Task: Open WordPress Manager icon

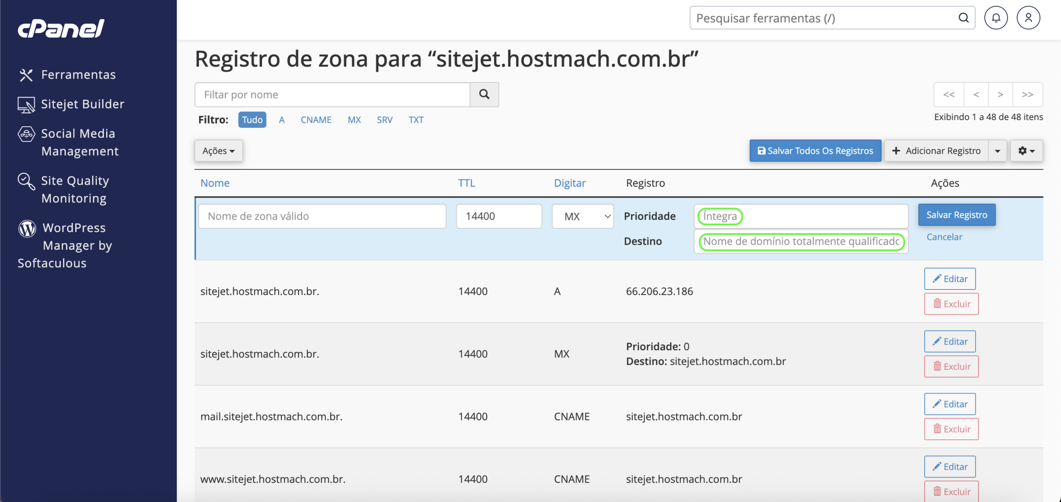Action: click(x=27, y=228)
